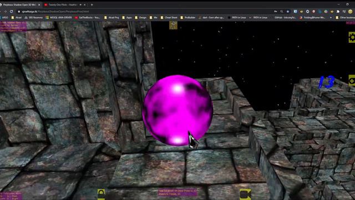
Task: Open the Me bookmark folder
Action: pyautogui.click(x=153, y=17)
